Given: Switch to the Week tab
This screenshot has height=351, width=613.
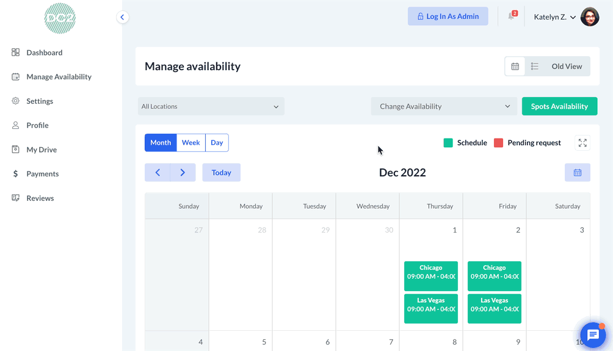Looking at the screenshot, I should (191, 143).
